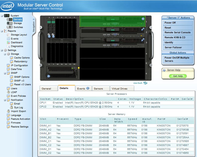Collapse the System tree node
This screenshot has width=197, height=157.
tap(2, 16)
